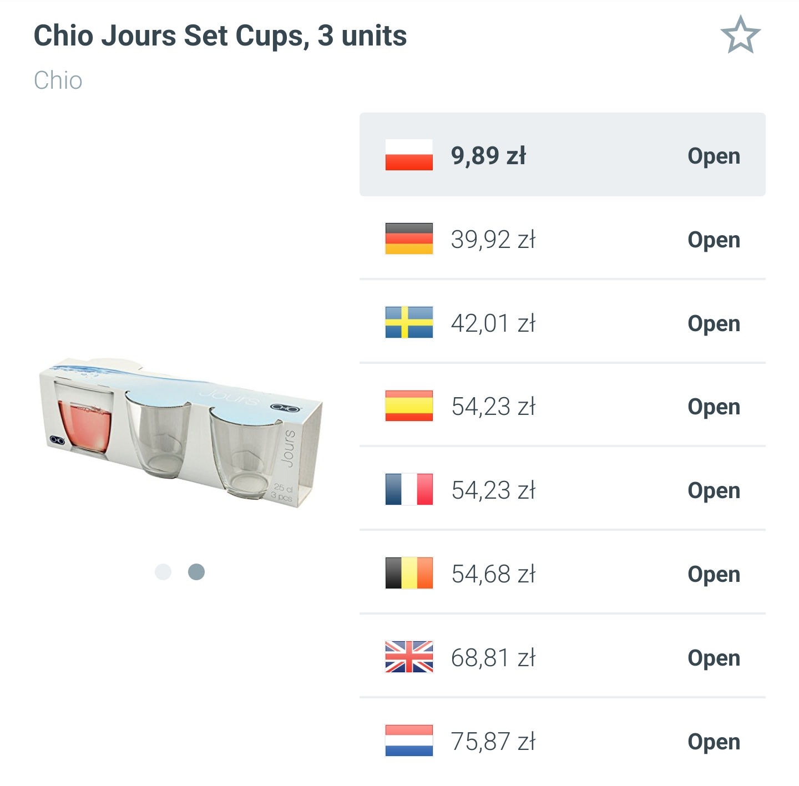Click the Swedish flag icon
Screen dimensions: 799x786
[x=408, y=323]
